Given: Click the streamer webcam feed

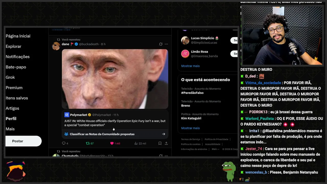Looking at the screenshot, I should pyautogui.click(x=282, y=36).
